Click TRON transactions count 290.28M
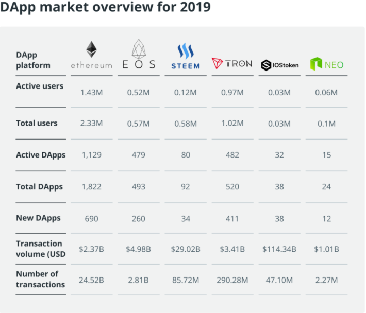This screenshot has height=313, width=366. (232, 280)
